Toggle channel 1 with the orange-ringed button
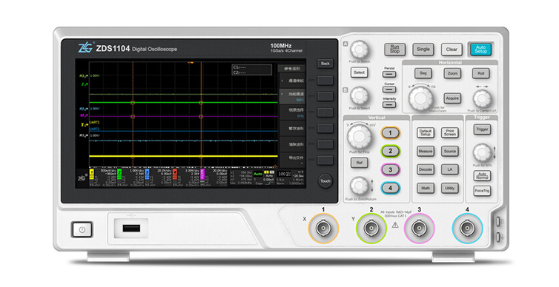Image resolution: width=559 pixels, height=287 pixels. (390, 132)
